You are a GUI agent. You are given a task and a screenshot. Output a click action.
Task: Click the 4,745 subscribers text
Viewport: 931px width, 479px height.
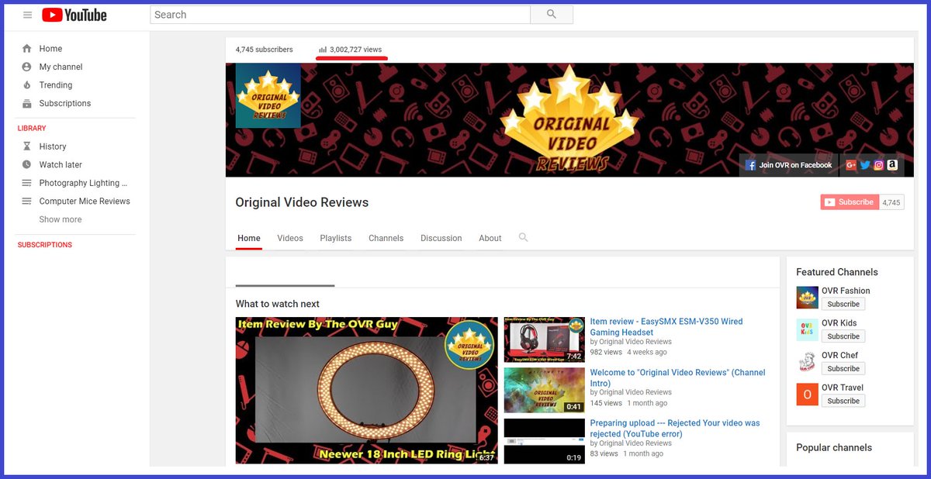coord(265,50)
